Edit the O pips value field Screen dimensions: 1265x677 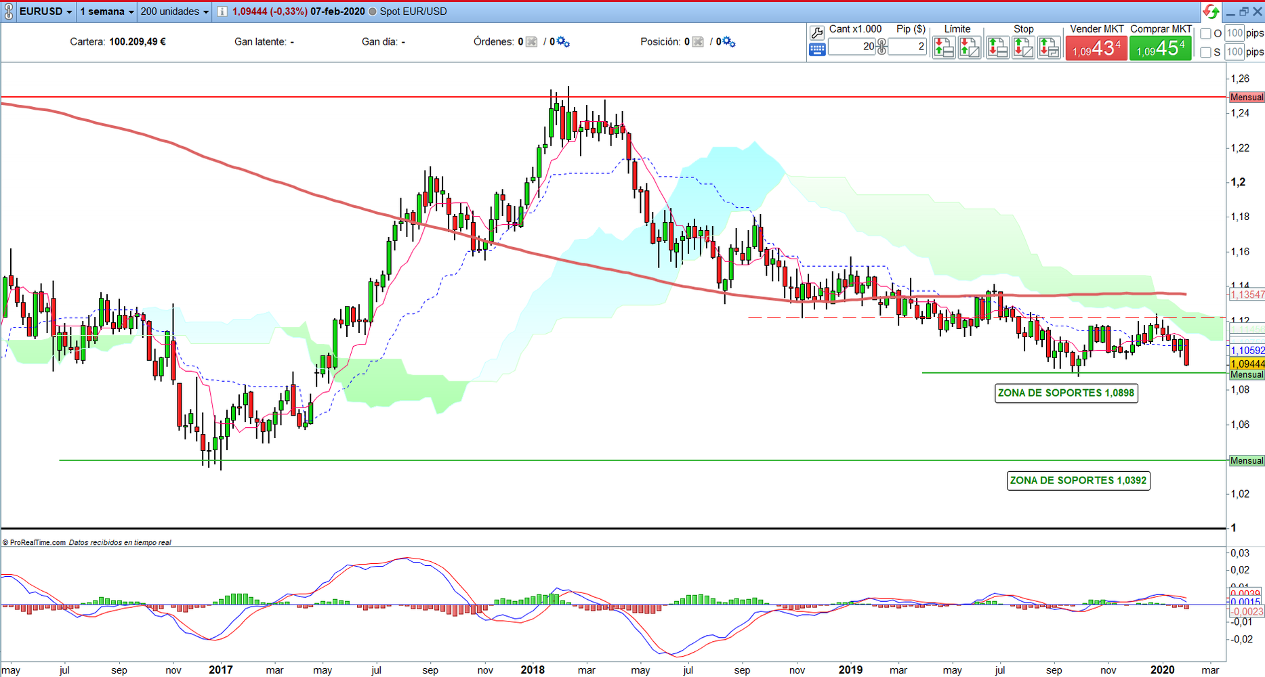point(1235,33)
